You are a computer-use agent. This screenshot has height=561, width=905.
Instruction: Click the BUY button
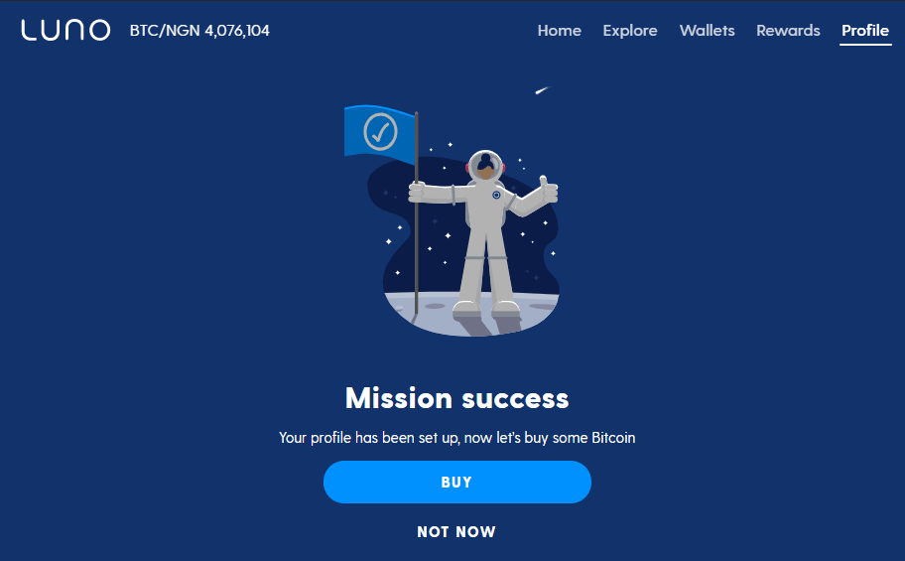(457, 482)
